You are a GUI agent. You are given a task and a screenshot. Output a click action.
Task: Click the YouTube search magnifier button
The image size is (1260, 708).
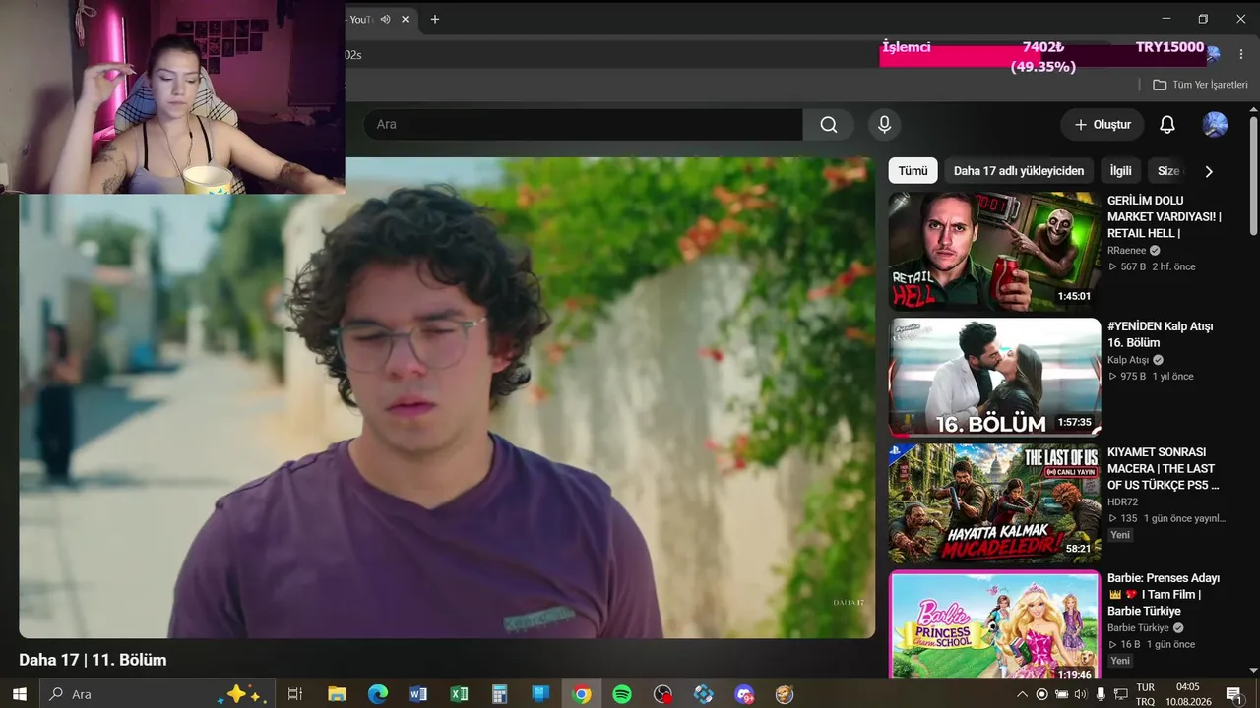pyautogui.click(x=829, y=125)
